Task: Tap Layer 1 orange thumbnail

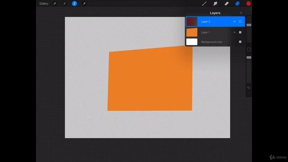Action: click(192, 32)
